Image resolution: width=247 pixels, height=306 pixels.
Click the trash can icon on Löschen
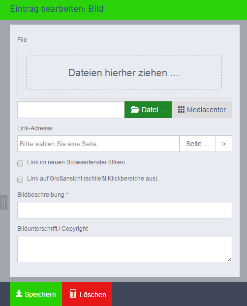(73, 293)
